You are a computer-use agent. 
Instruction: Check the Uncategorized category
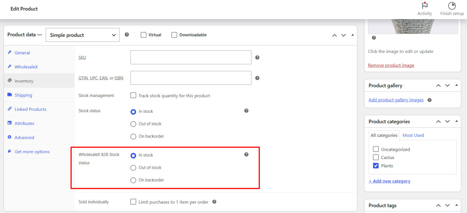(376, 149)
